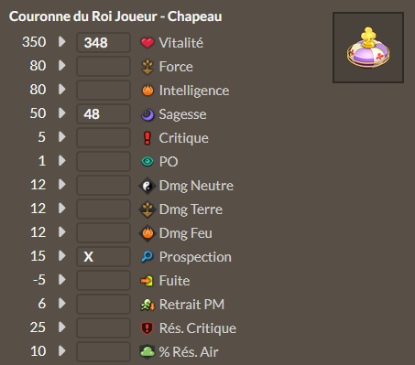
Task: Click the arrow beside Prospection max 15
Action: tap(62, 256)
